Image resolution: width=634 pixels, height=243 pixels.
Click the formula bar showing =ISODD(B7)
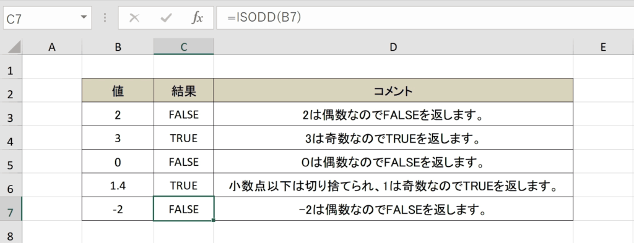[x=425, y=18]
